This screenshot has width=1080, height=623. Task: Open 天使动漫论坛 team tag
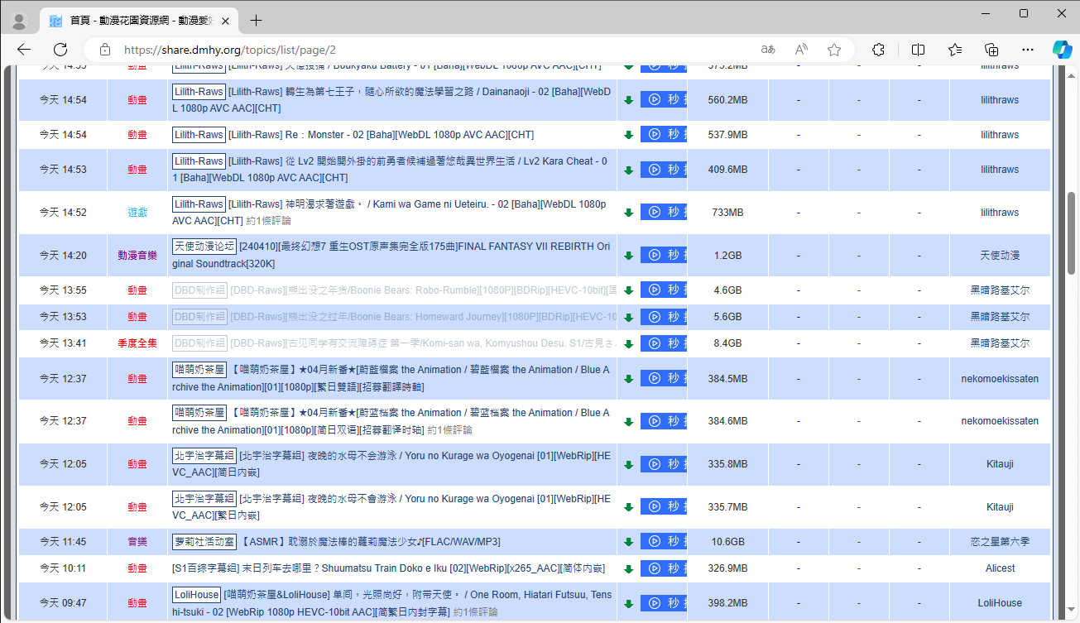coord(204,247)
